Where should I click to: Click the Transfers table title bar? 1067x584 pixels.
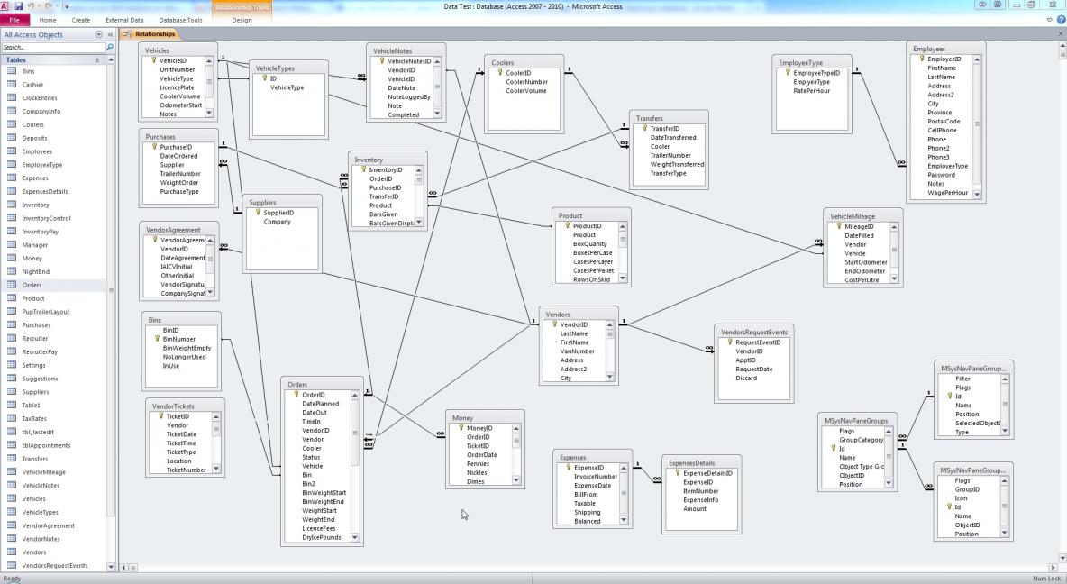669,118
